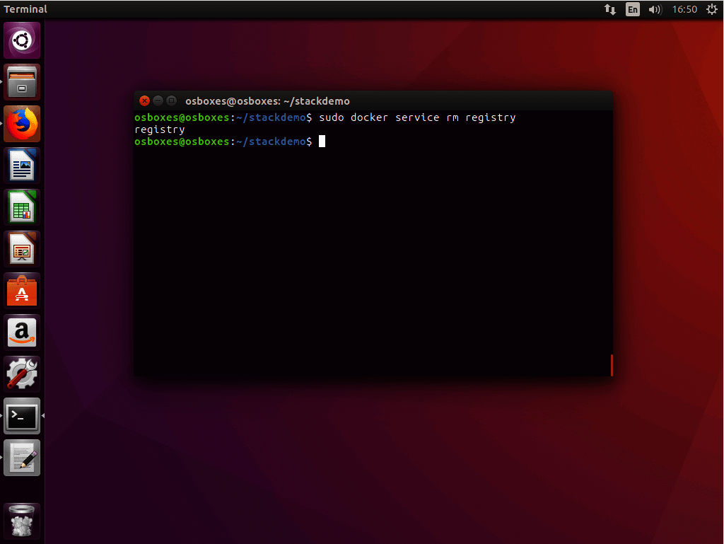Open Ubuntu Software center

pyautogui.click(x=22, y=291)
